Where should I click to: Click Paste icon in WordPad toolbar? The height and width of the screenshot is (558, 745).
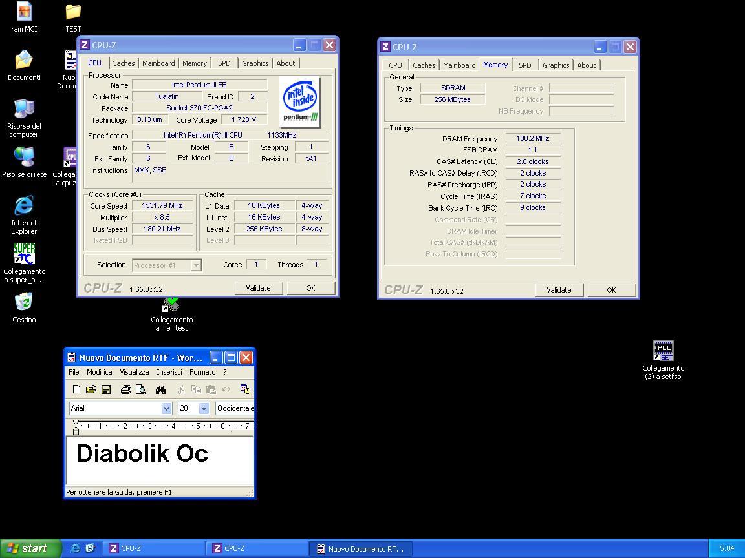tap(210, 389)
